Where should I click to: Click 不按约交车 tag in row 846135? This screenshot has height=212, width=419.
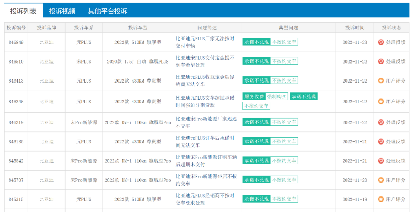[284, 141]
